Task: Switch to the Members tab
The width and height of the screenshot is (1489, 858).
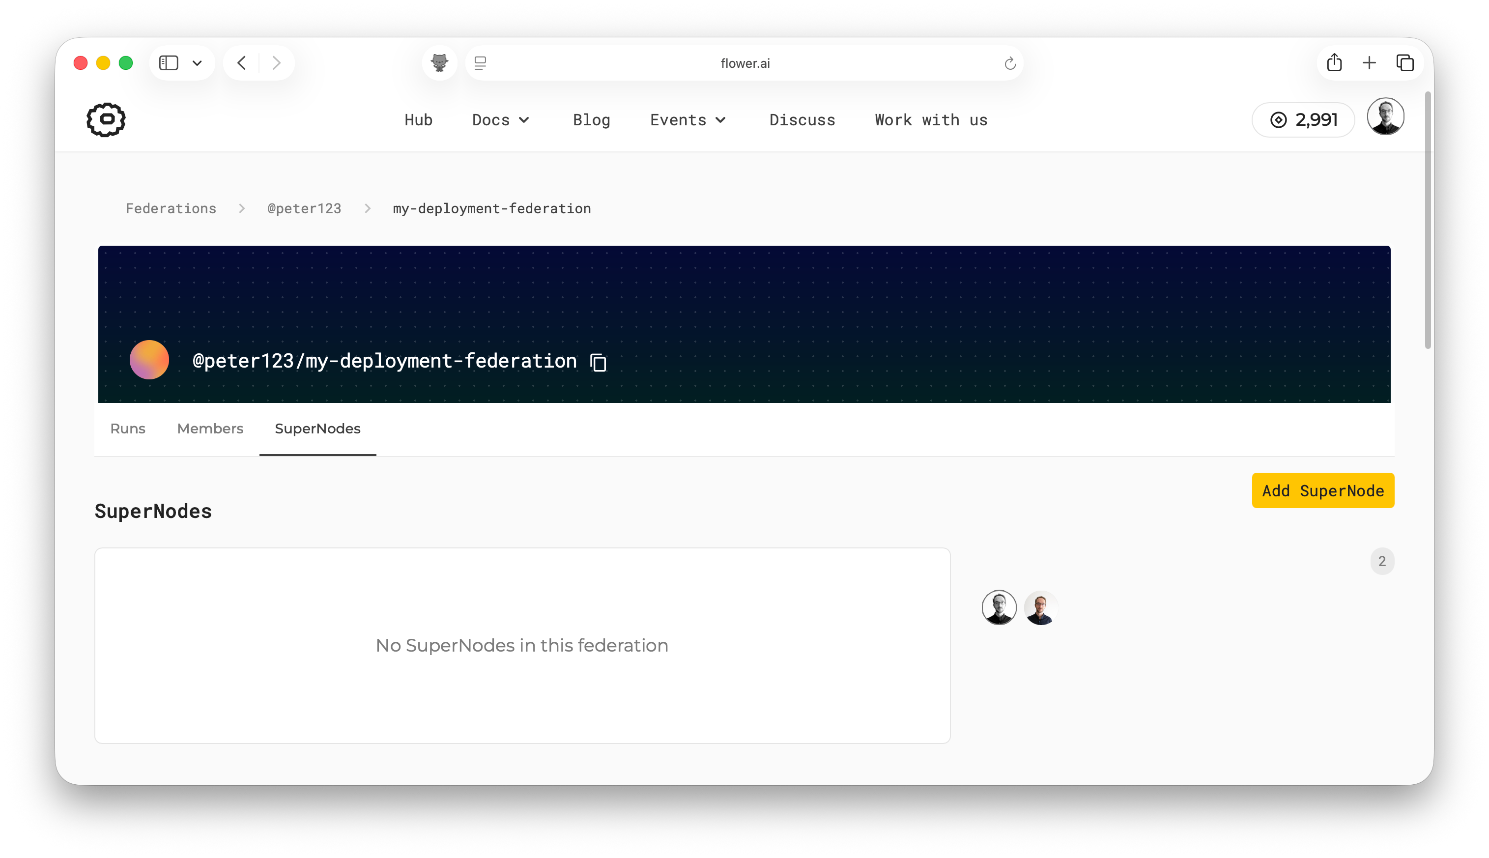Action: (210, 429)
